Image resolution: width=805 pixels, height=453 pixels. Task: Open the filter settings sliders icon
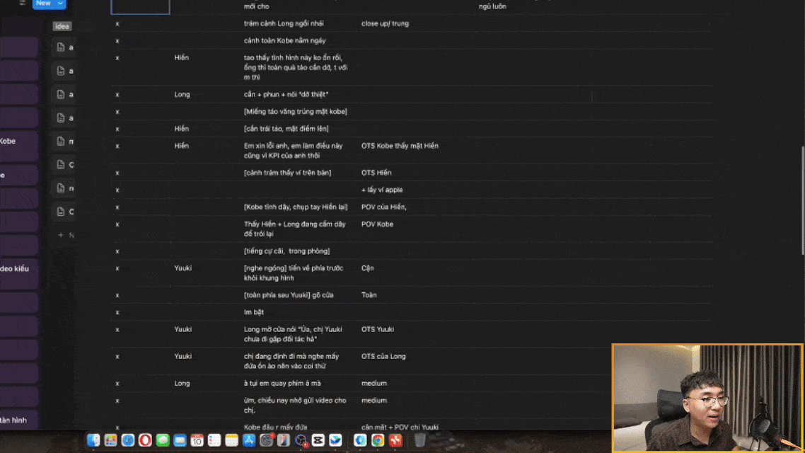[x=23, y=3]
